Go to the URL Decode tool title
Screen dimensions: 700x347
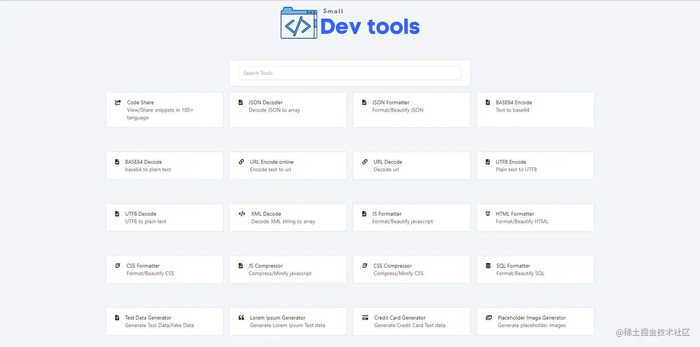click(388, 162)
